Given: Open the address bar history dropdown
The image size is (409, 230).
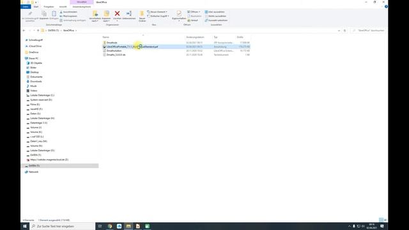Looking at the screenshot, I should click(339, 31).
